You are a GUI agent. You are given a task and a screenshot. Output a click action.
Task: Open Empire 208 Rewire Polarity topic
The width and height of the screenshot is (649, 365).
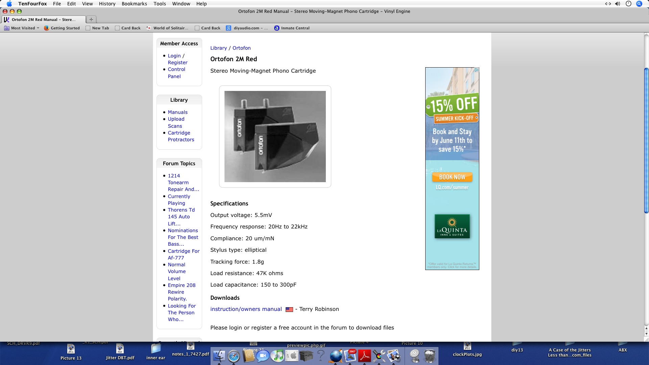pos(182,292)
